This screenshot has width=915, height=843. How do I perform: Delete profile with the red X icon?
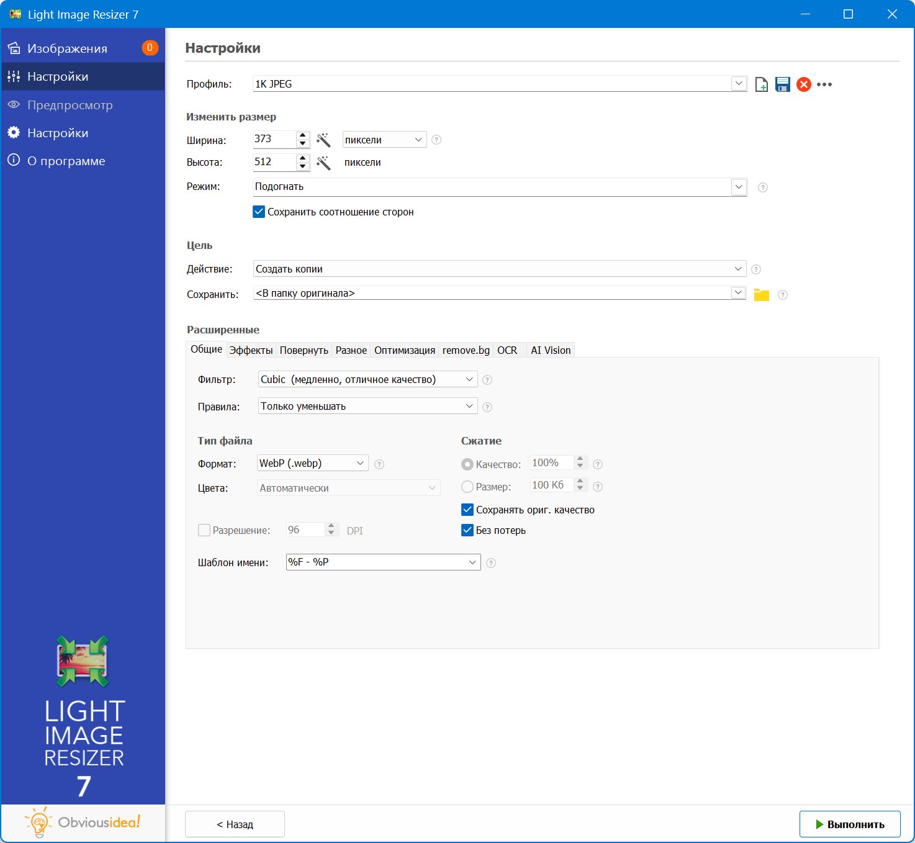[803, 84]
